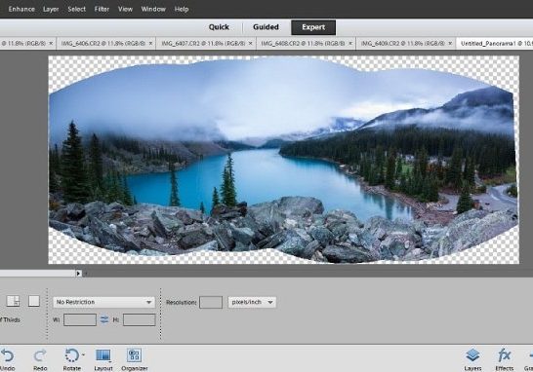This screenshot has width=533, height=372.
Task: Open the pixels/inch unit dropdown
Action: [x=252, y=302]
